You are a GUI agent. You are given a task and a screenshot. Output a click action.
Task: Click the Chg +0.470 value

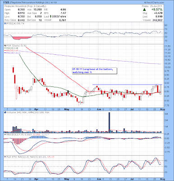(x=159, y=13)
